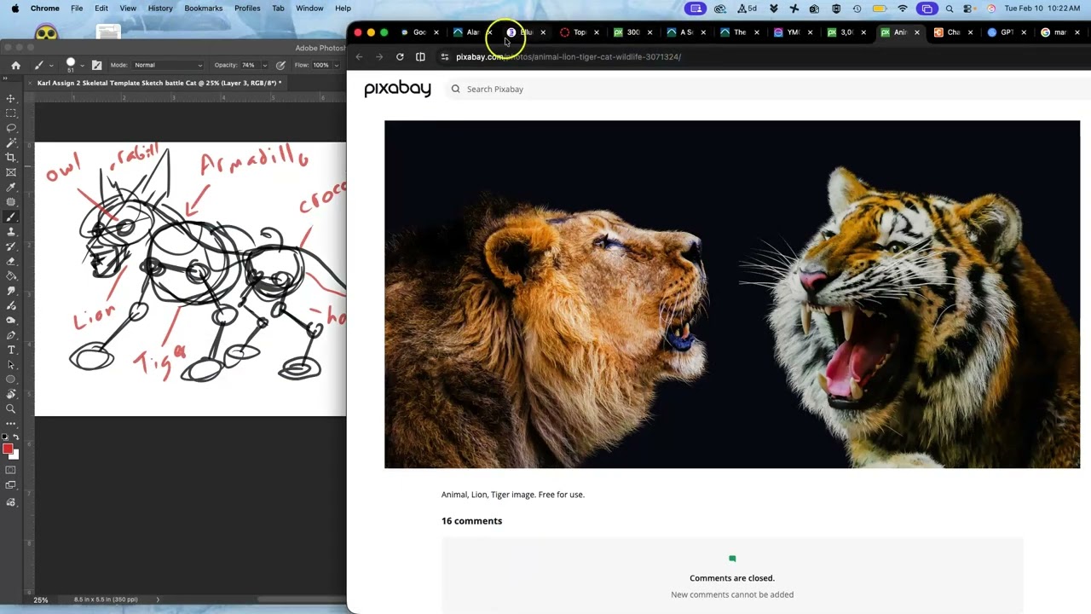Screen dimensions: 1091x614
Task: Select the Ellipse shape tool
Action: click(11, 379)
